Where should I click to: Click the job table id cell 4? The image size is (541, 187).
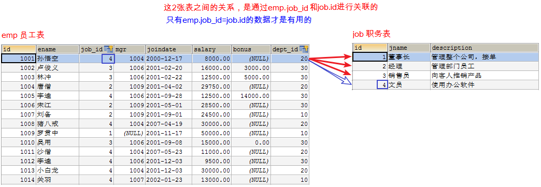[382, 85]
